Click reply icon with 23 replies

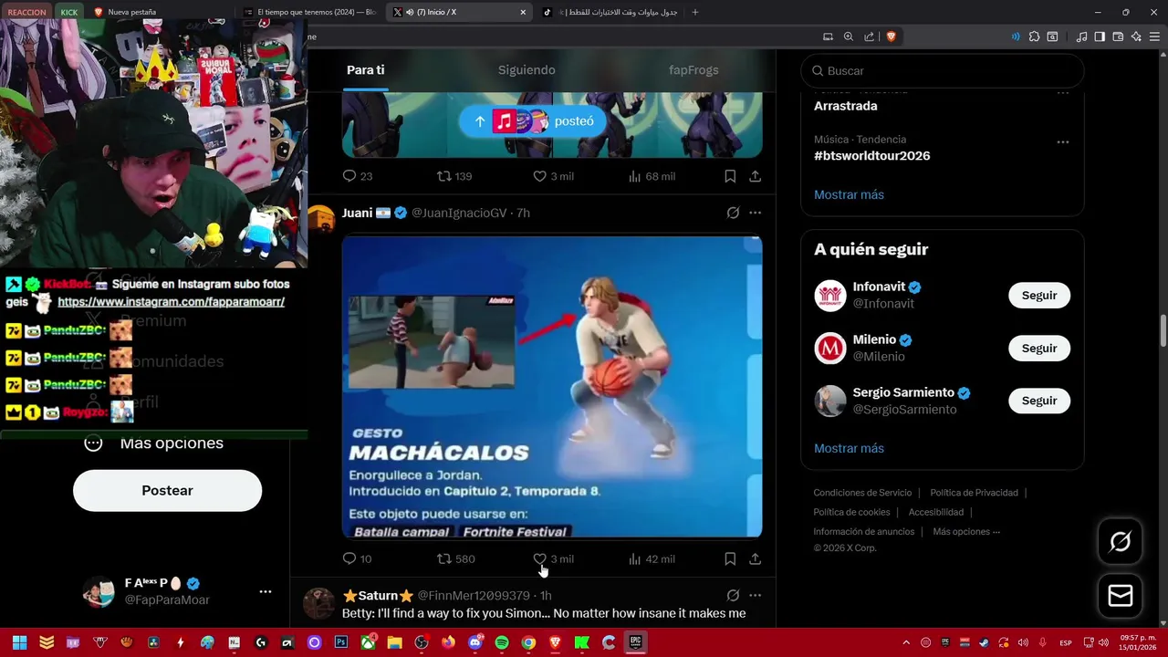tap(349, 176)
